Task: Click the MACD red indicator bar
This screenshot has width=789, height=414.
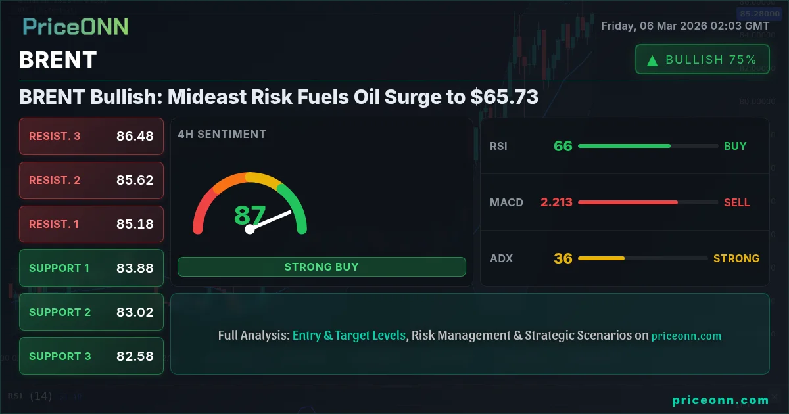Action: coord(628,202)
